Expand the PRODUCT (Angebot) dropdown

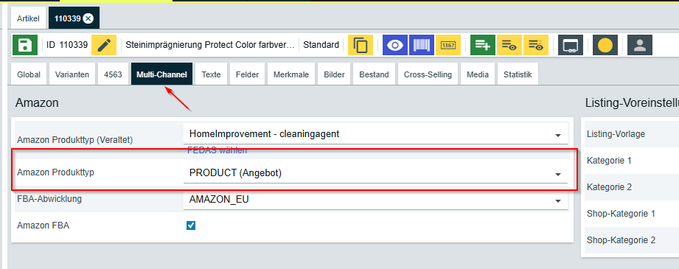(x=375, y=173)
